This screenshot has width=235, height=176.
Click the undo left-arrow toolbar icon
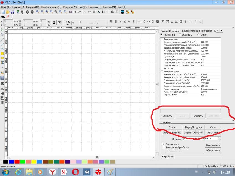(x=27, y=12)
